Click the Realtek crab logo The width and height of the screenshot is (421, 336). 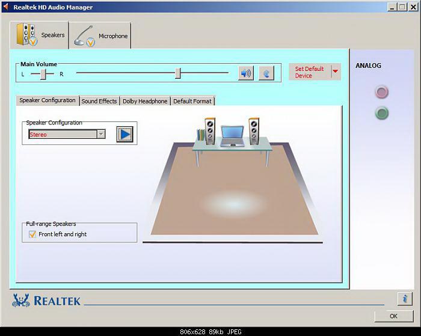pos(20,301)
